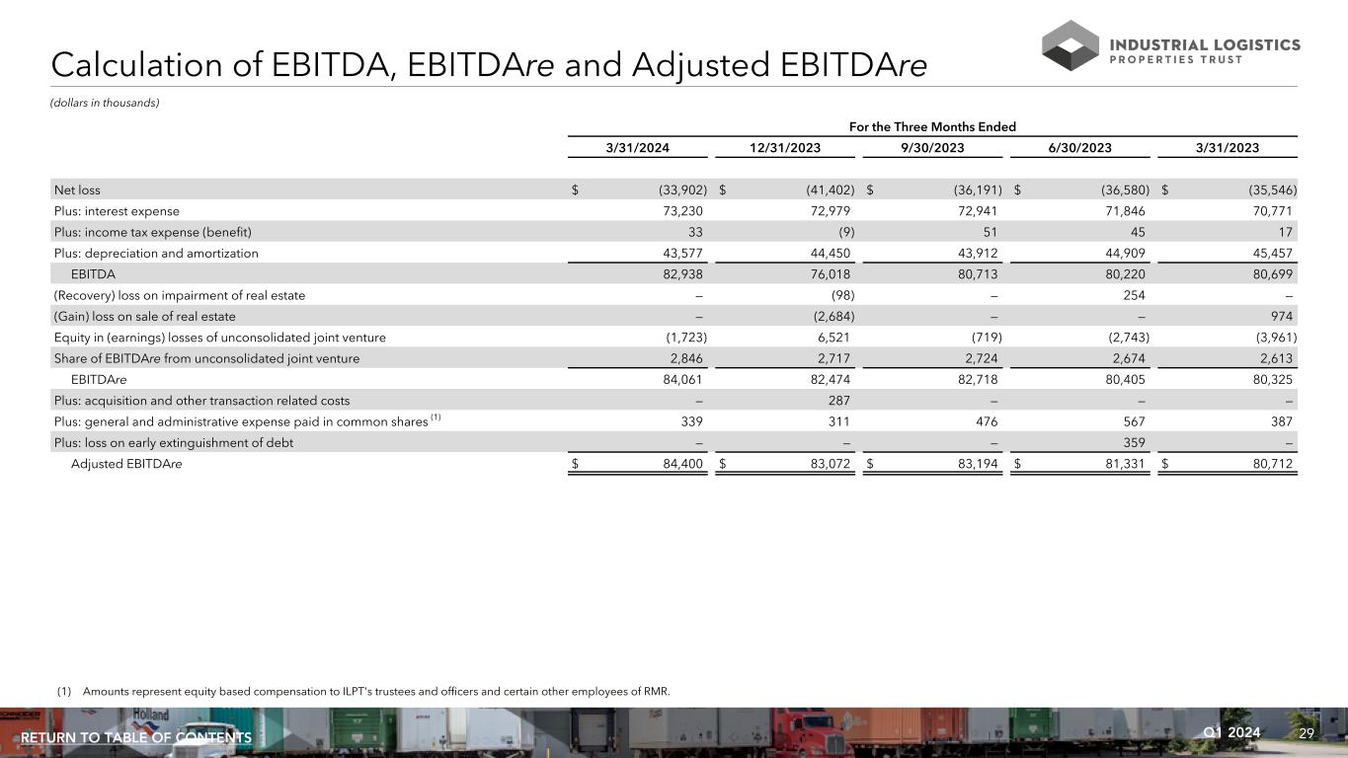Click EBITDAre value 84,061
This screenshot has height=758, width=1348.
point(683,379)
